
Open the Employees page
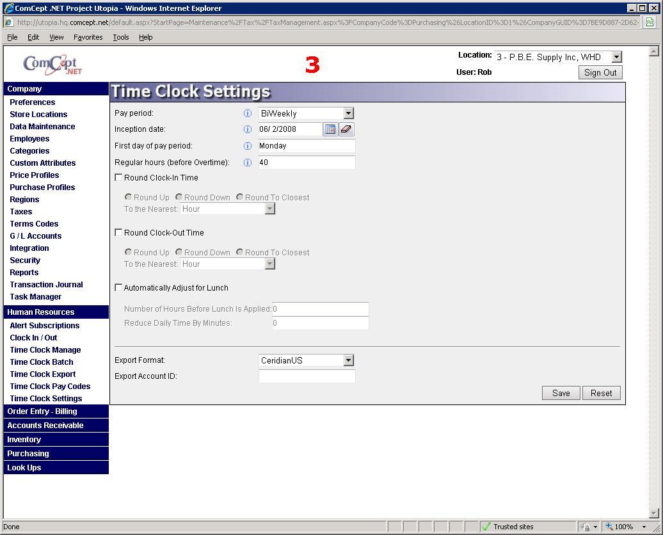[29, 139]
